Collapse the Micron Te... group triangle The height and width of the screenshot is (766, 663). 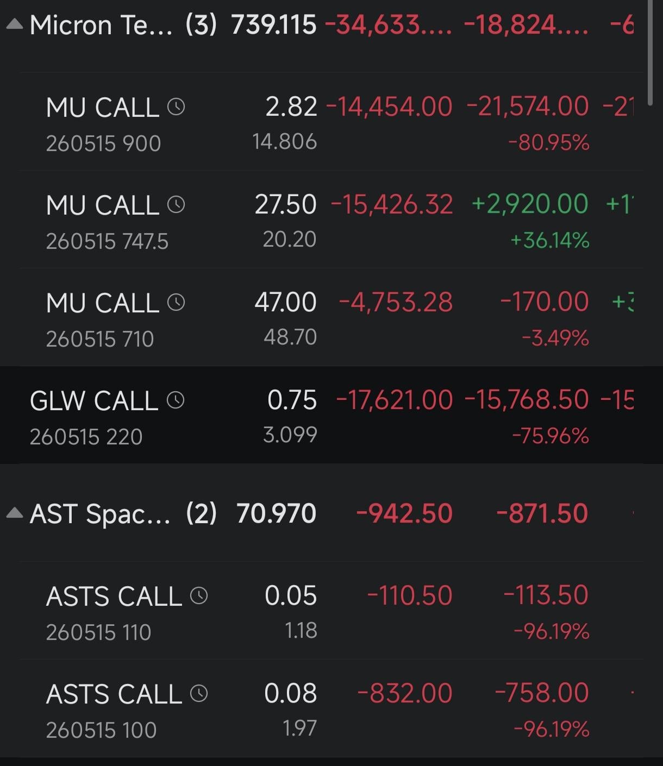(15, 24)
